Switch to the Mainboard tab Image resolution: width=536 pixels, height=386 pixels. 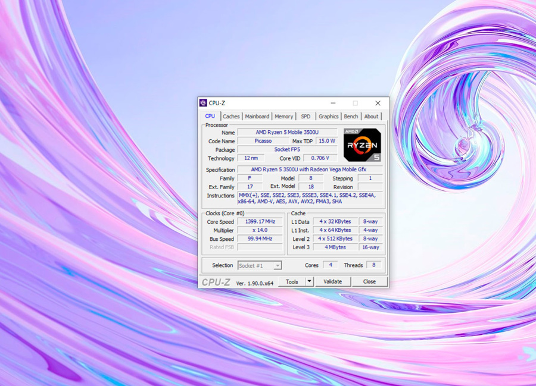click(x=257, y=117)
